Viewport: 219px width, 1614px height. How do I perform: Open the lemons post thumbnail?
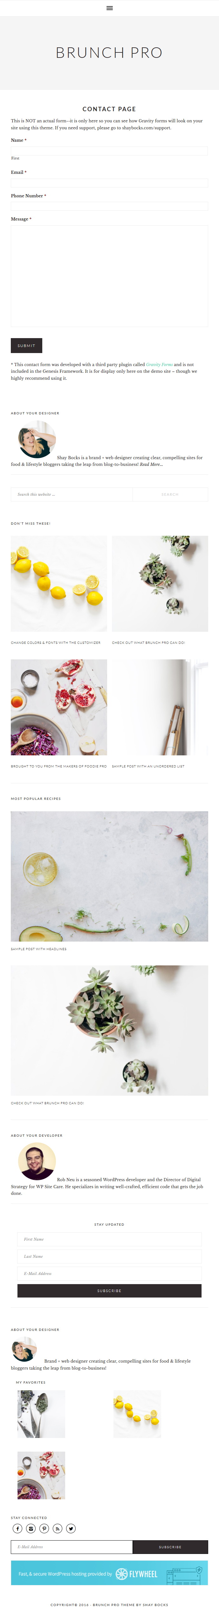(59, 583)
